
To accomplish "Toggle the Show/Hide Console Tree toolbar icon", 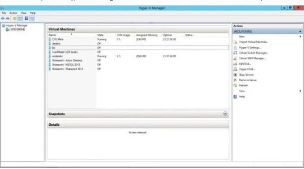I will tap(20, 18).
